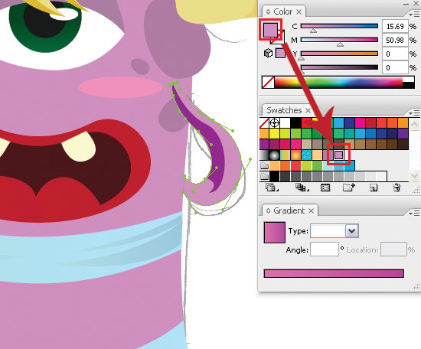The width and height of the screenshot is (421, 349).
Task: Click the gradient Location input field
Action: click(393, 250)
